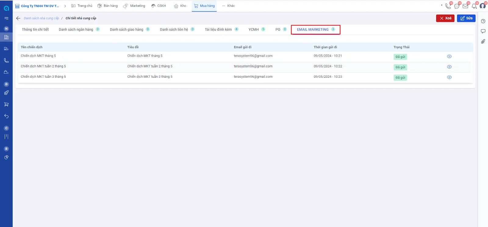Viewport: 488px width, 227px height.
Task: Click the B section badge in sidebar
Action: tap(6, 149)
